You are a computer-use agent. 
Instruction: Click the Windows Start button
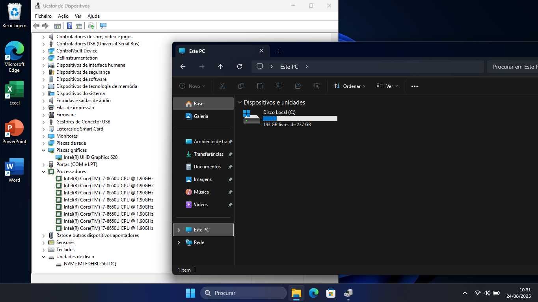pos(190,293)
